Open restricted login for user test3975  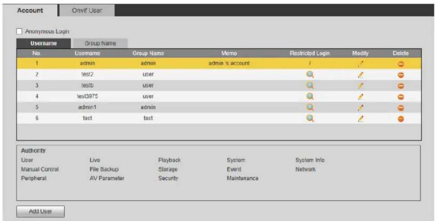pos(310,96)
